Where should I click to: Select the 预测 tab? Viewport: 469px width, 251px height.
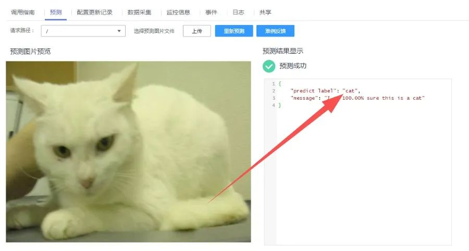pos(56,13)
